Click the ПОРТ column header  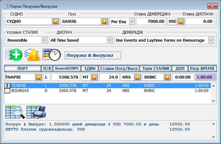[22, 68]
